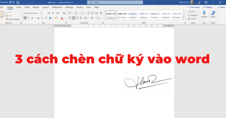Save the document with floppy icon
This screenshot has width=226, height=118.
pyautogui.click(x=18, y=2)
